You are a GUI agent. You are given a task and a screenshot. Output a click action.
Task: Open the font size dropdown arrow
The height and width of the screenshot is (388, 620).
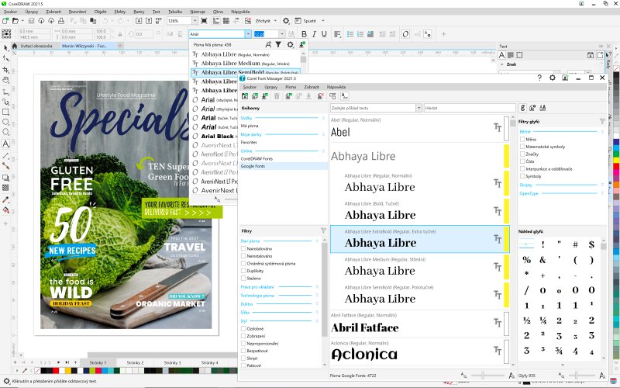tap(281, 34)
